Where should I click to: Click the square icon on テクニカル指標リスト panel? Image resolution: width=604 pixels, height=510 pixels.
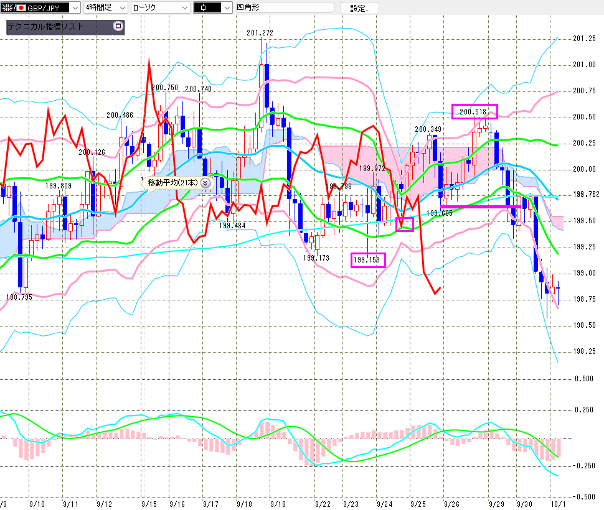(118, 27)
